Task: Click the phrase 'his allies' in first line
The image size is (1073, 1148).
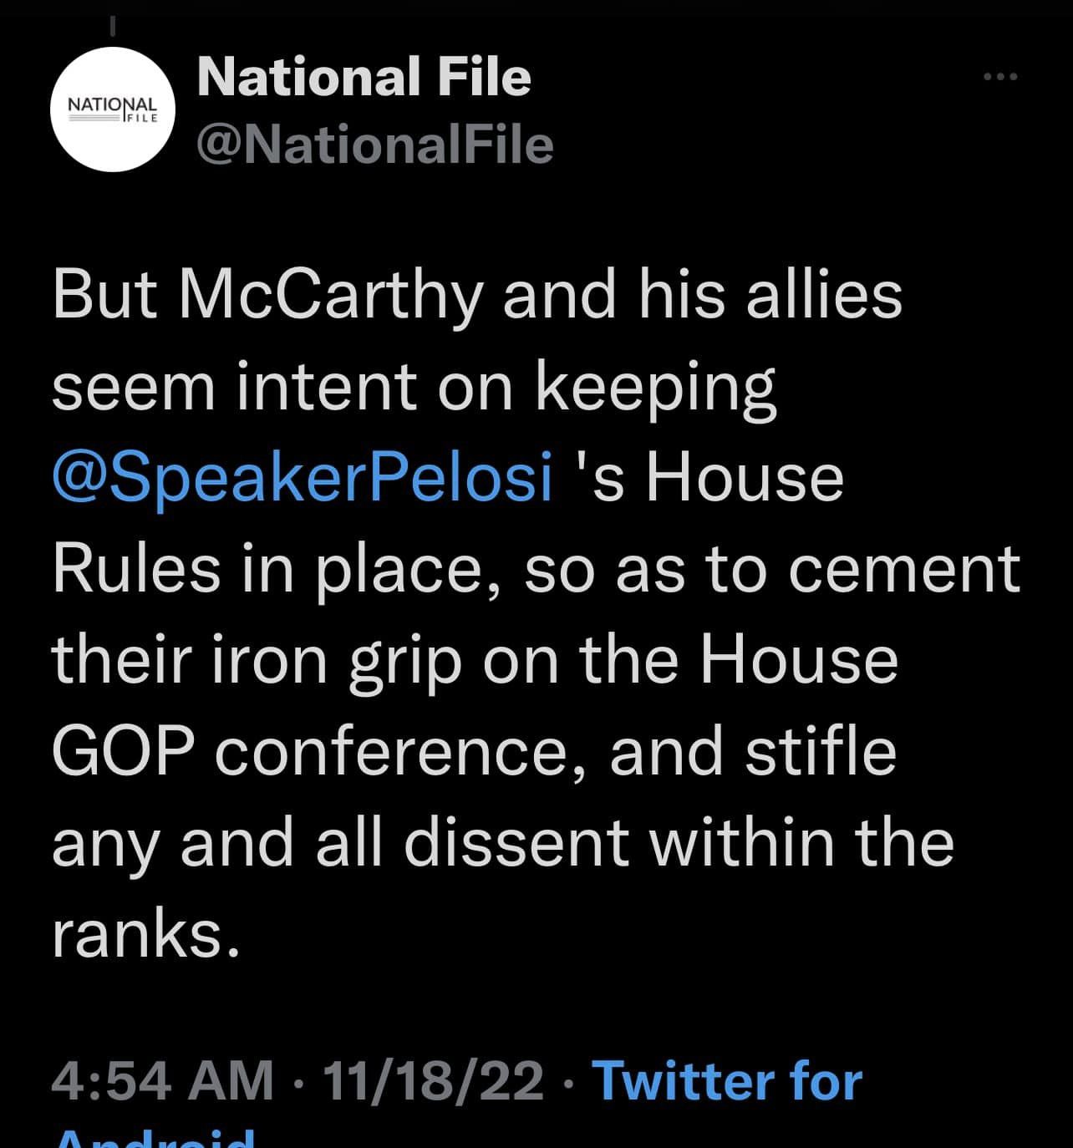Action: (x=770, y=296)
